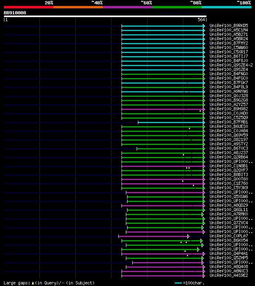Select the UniRef100_Q6GL11 entry

tap(229, 210)
